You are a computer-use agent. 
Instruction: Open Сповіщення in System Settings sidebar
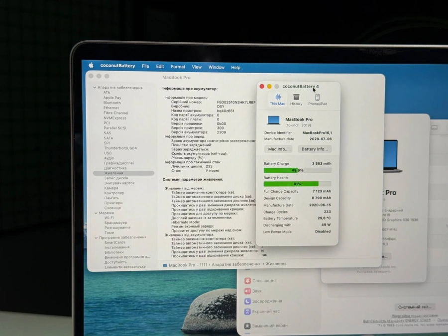(x=260, y=281)
